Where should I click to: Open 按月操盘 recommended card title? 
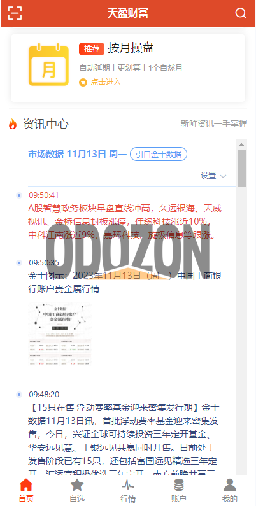tap(131, 48)
